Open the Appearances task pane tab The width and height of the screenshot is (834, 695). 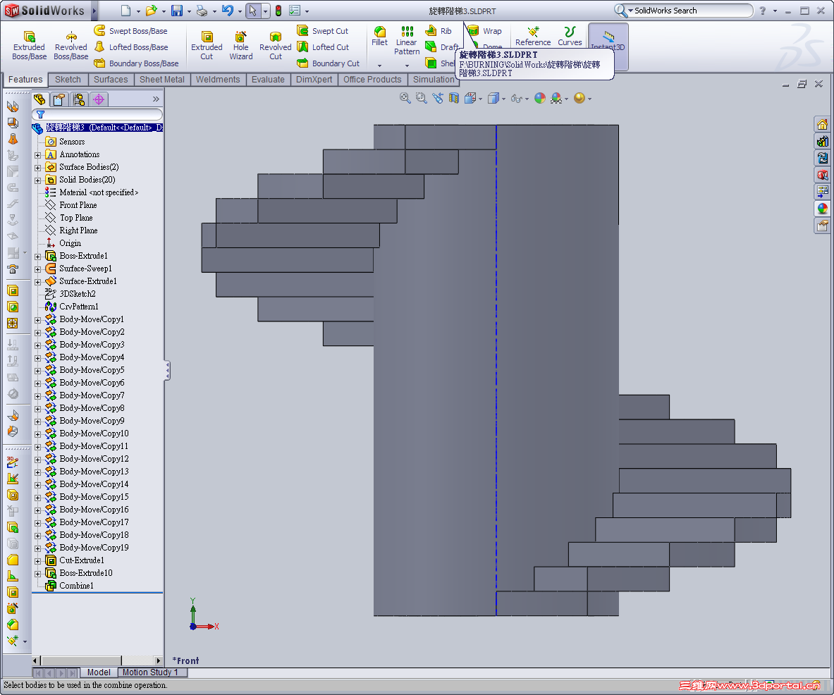[x=822, y=209]
